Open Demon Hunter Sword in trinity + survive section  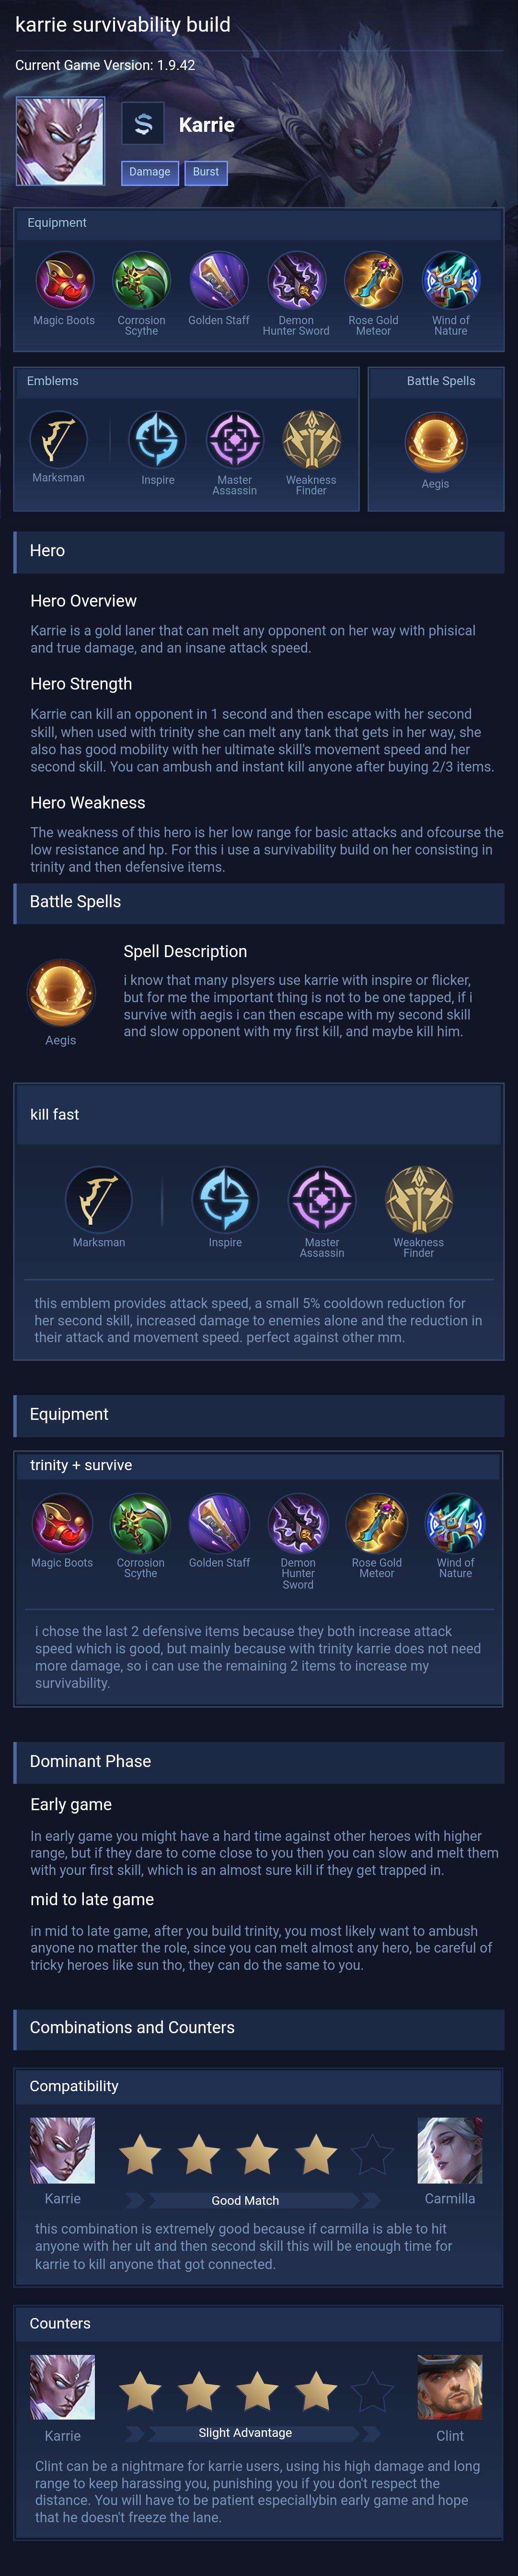pyautogui.click(x=298, y=1522)
